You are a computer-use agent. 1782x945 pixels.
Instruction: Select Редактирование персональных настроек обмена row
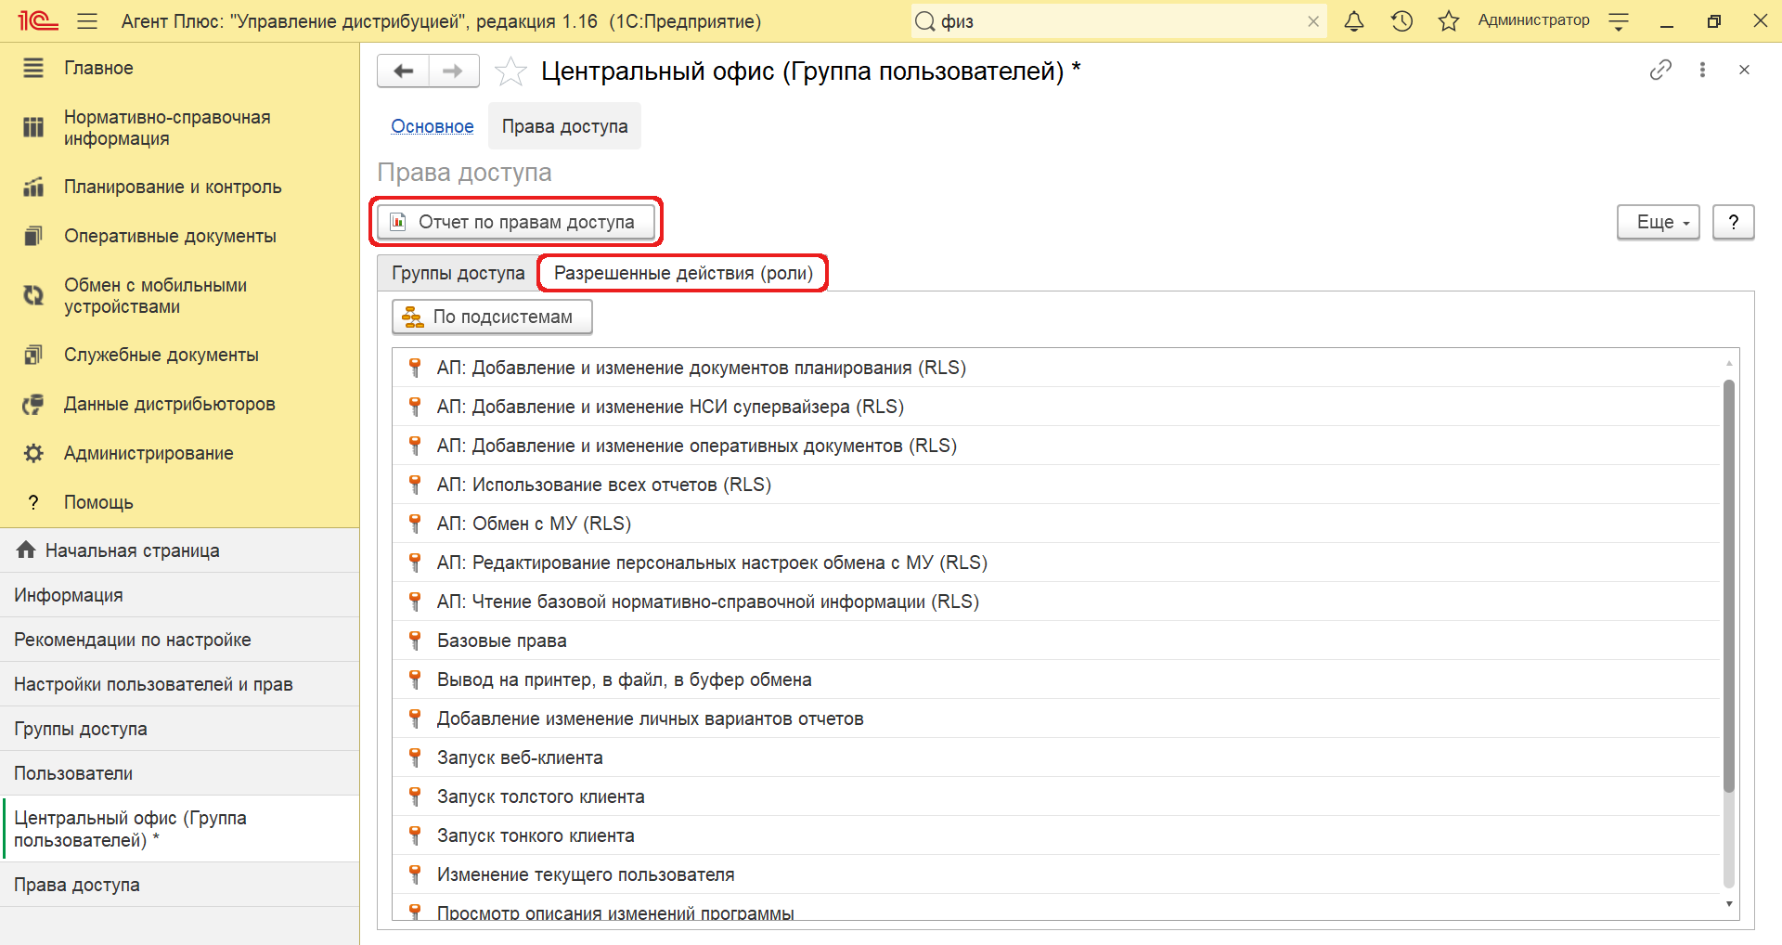[1056, 563]
